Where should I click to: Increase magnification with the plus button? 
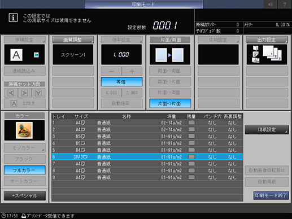point(132,71)
